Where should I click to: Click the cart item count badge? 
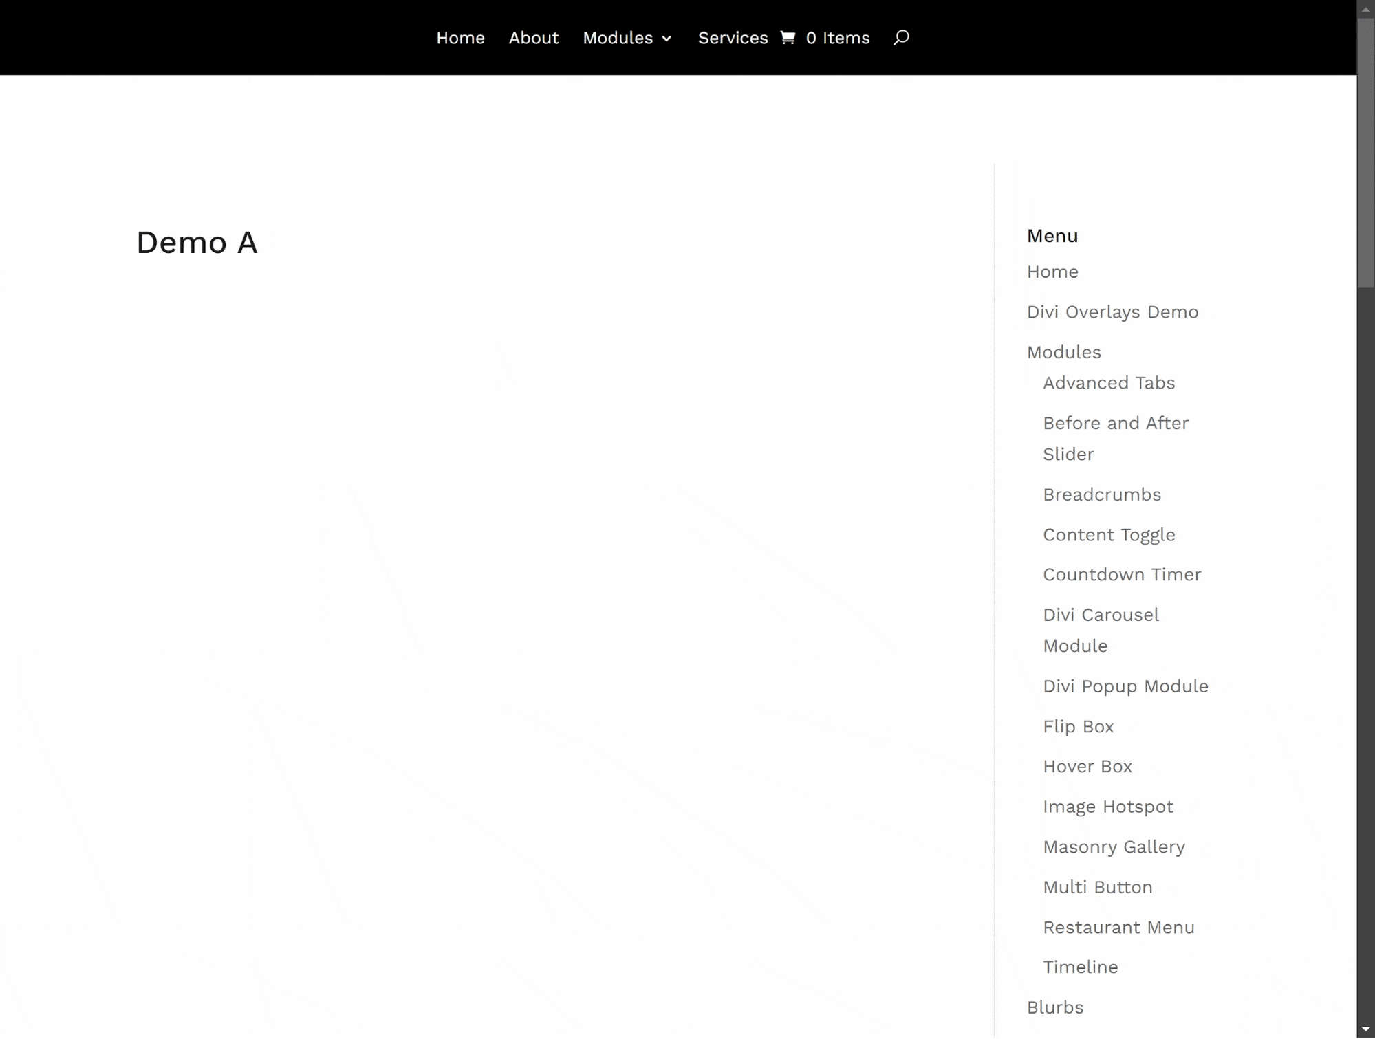(x=811, y=39)
